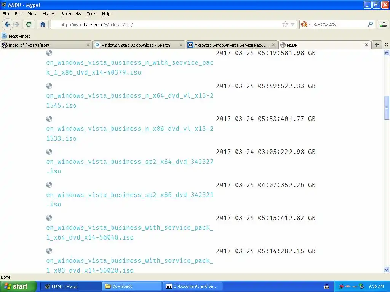The height and width of the screenshot is (292, 390).
Task: Click the red system tray icon
Action: coord(342,286)
